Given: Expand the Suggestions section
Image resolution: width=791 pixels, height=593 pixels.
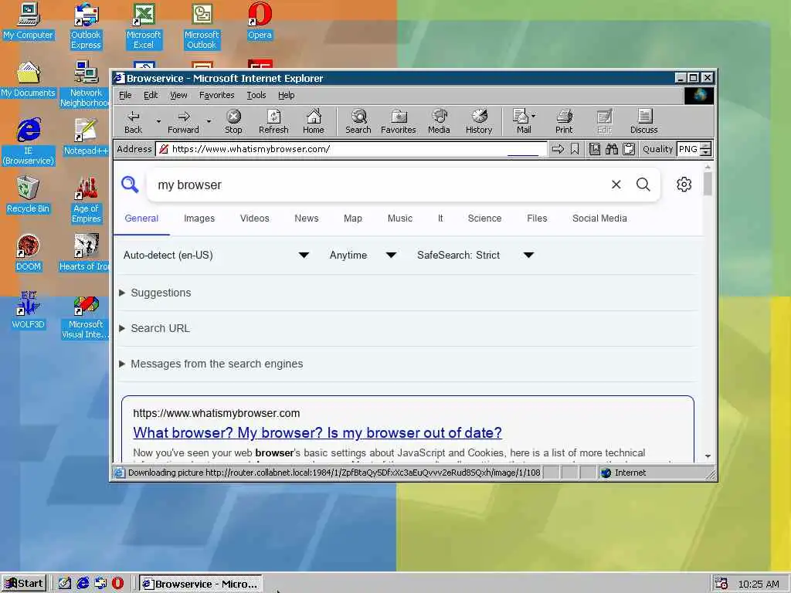Looking at the screenshot, I should pyautogui.click(x=155, y=293).
